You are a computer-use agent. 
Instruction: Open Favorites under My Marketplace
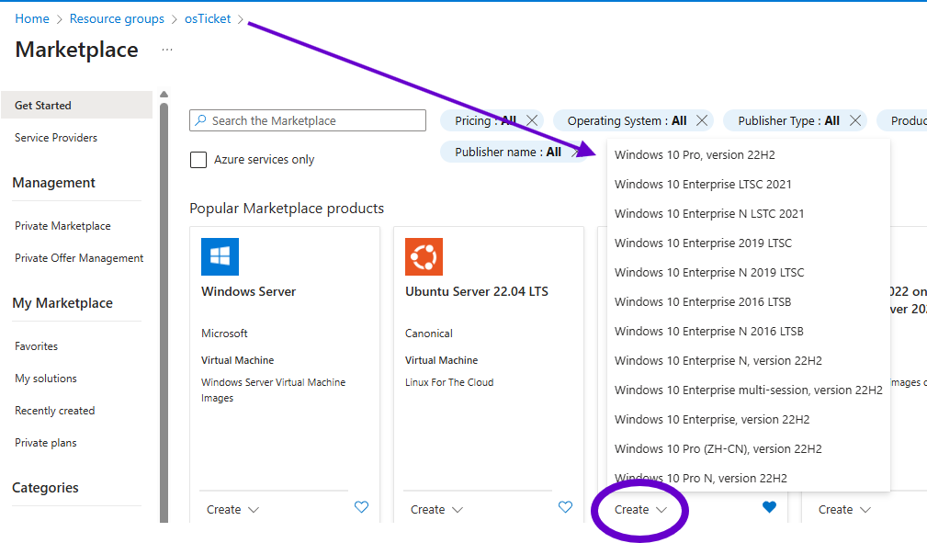pyautogui.click(x=36, y=346)
